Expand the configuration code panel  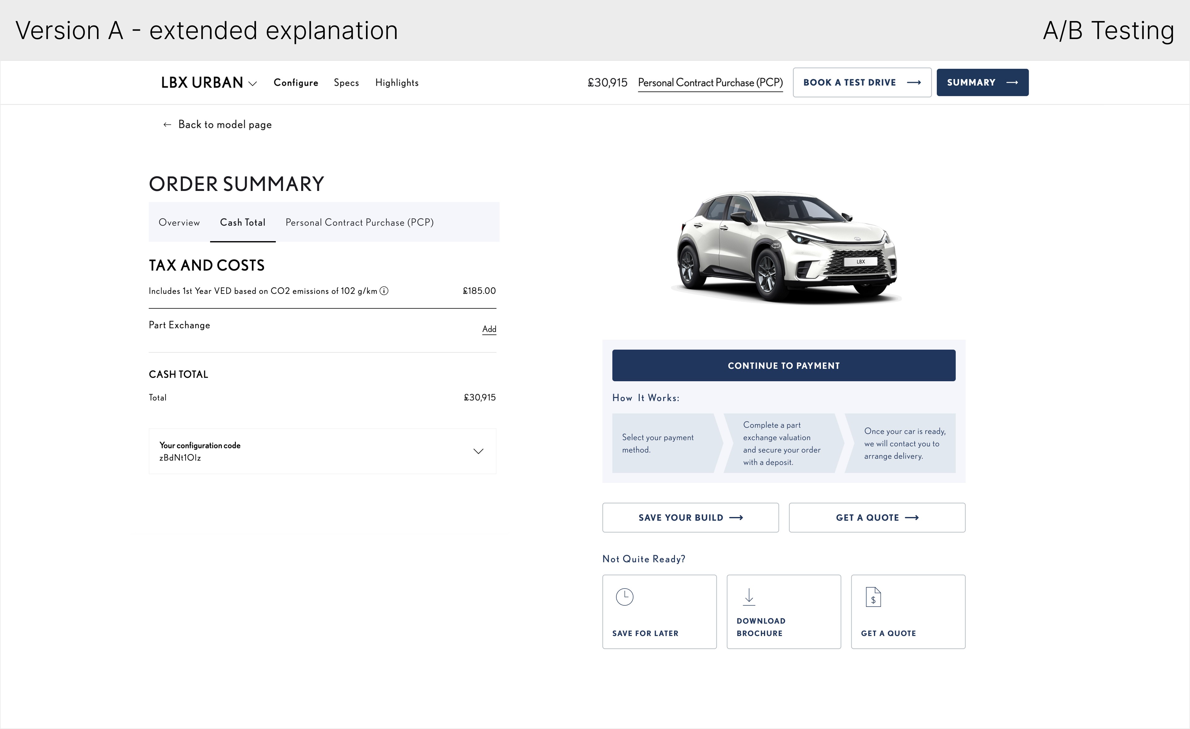[478, 451]
